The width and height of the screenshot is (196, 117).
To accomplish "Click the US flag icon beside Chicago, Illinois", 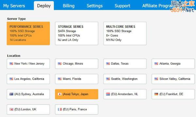I will tap(60, 64).
